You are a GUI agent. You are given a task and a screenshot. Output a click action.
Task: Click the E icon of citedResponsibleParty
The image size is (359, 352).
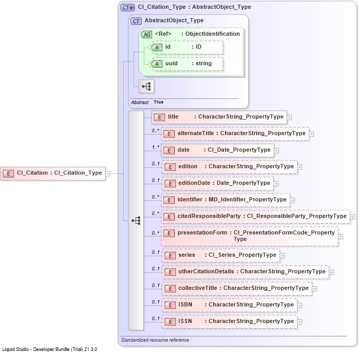(169, 216)
